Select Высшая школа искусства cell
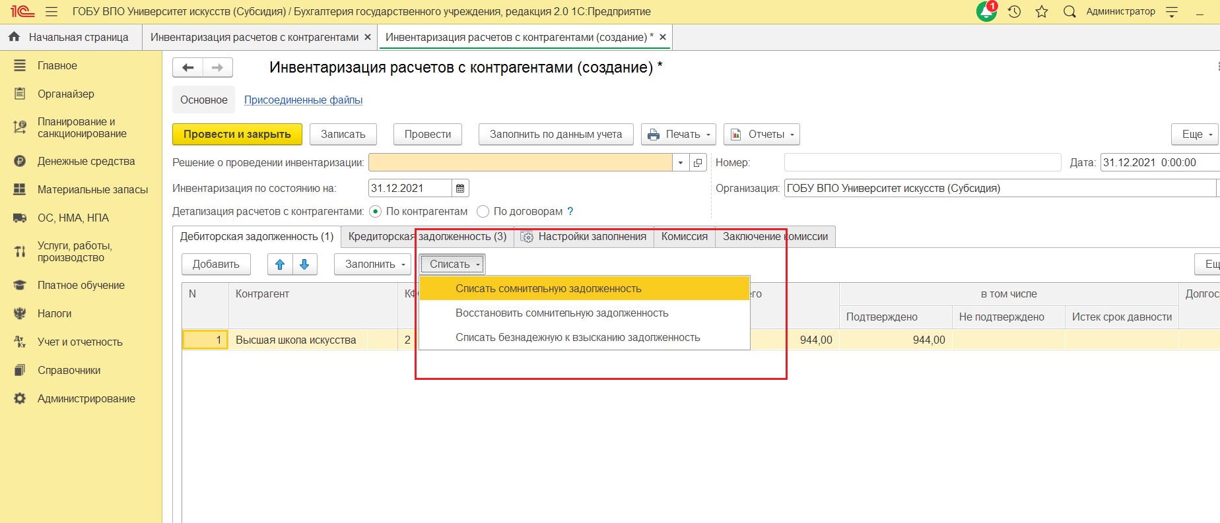The width and height of the screenshot is (1220, 523). (x=313, y=340)
